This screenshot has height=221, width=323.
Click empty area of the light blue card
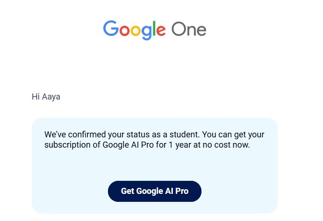click(x=155, y=165)
